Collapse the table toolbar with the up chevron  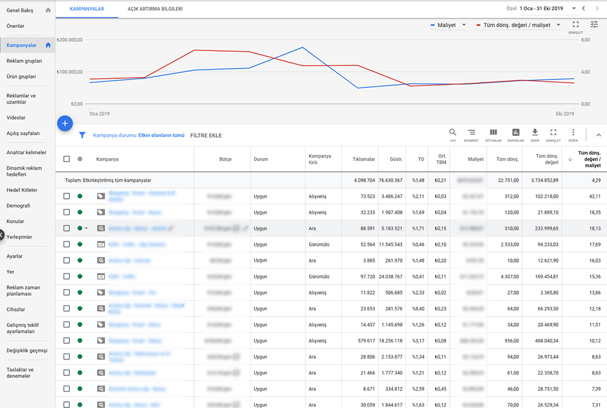tap(599, 135)
